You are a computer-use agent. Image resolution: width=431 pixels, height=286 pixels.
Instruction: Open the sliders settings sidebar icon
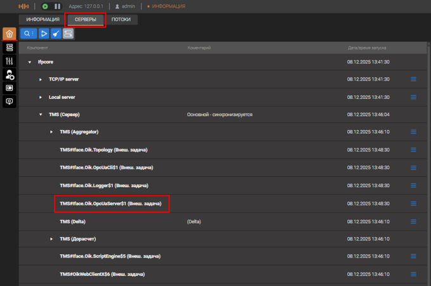point(9,61)
